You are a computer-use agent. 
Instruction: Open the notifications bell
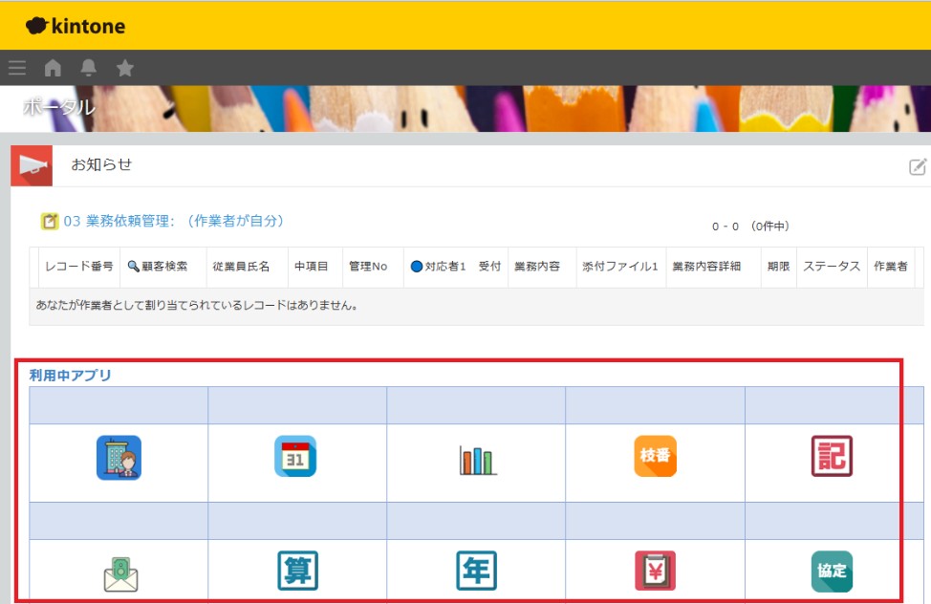[89, 68]
